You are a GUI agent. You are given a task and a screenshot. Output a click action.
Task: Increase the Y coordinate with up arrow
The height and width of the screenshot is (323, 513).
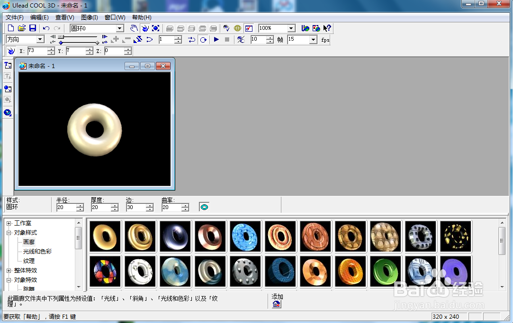pyautogui.click(x=90, y=49)
